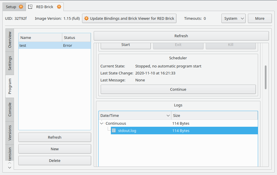Refresh the program list

click(55, 137)
